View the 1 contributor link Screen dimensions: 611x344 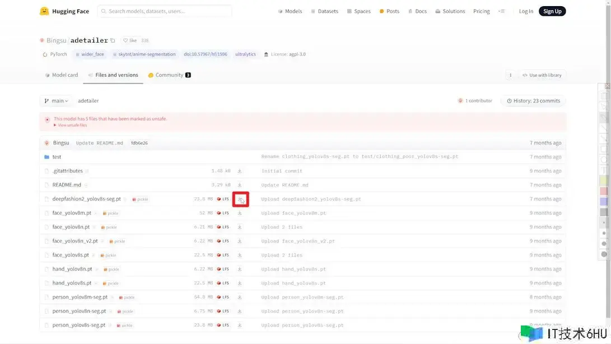tap(475, 101)
